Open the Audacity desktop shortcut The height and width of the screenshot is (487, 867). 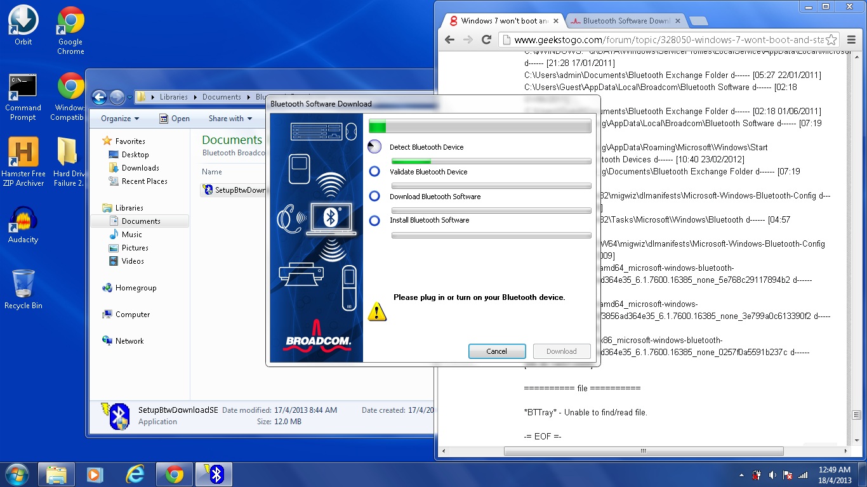[x=23, y=225]
